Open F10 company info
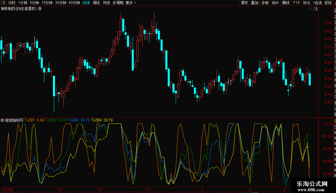The width and height of the screenshot is (336, 193). click(296, 3)
